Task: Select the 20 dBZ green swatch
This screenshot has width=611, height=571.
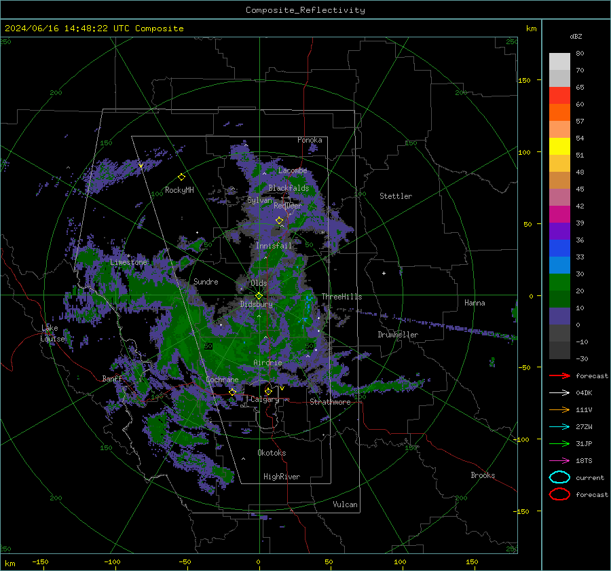Action: coord(559,282)
